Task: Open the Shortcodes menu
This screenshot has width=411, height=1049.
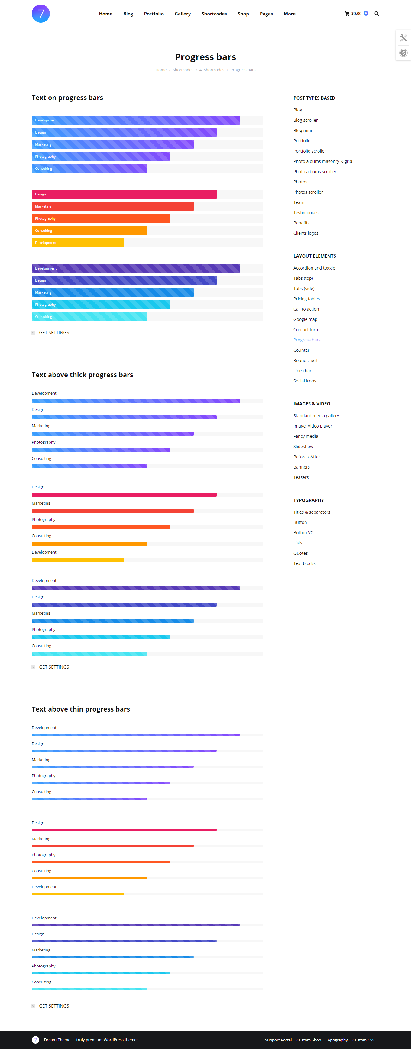Action: [214, 14]
